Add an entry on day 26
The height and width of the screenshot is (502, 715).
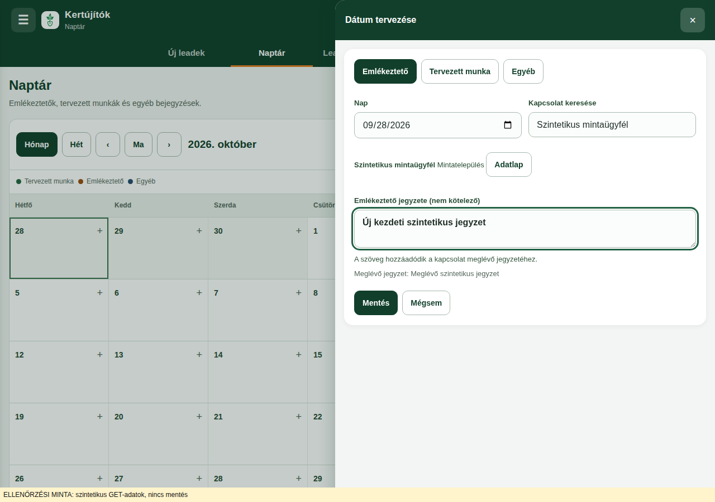(100, 478)
